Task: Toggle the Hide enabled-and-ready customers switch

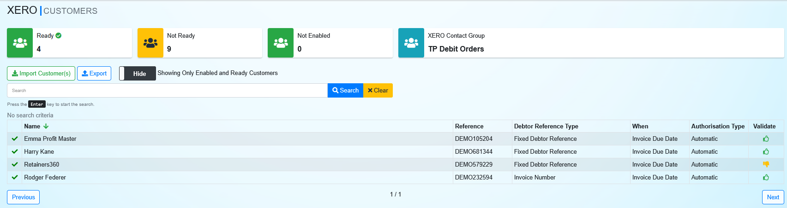Action: coord(138,74)
